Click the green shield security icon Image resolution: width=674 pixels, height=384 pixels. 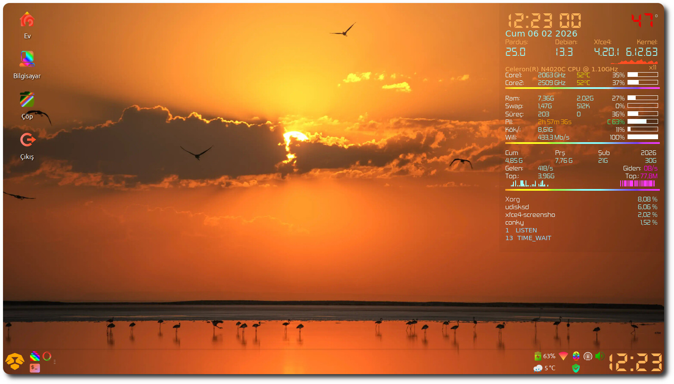tap(576, 368)
